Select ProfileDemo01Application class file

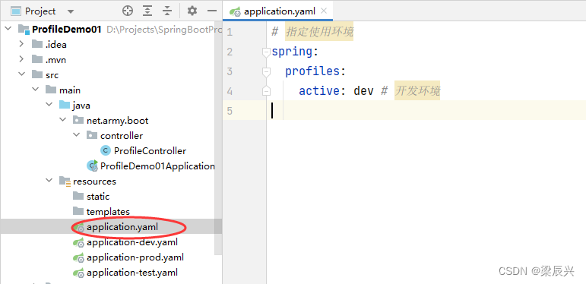[x=157, y=166]
